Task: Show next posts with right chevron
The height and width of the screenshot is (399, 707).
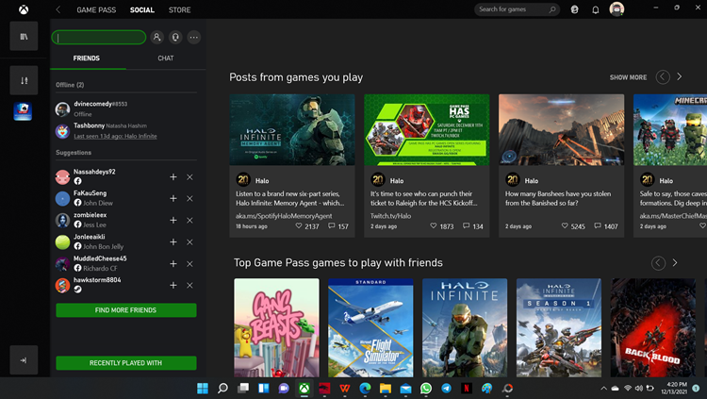Action: click(680, 76)
